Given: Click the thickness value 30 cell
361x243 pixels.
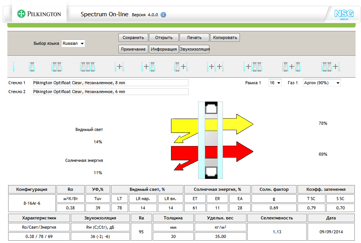Looking at the screenshot, I should click(x=173, y=236).
